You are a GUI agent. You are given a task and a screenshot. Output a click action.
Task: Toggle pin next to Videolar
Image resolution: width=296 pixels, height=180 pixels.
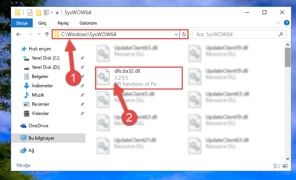[82, 113]
